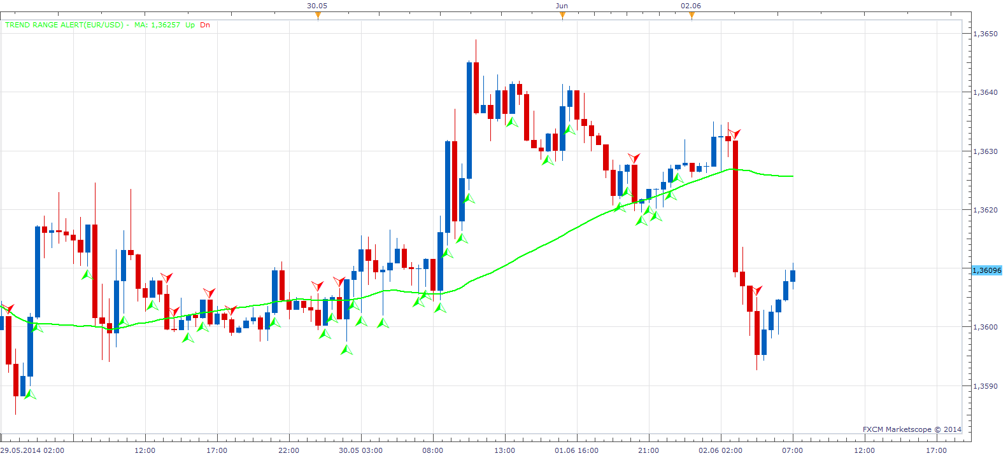Click the 30.05 orange day marker

coord(318,16)
